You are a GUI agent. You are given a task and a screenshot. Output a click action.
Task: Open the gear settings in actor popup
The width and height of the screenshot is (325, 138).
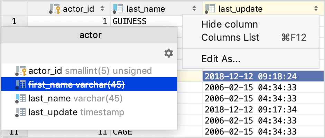(168, 53)
